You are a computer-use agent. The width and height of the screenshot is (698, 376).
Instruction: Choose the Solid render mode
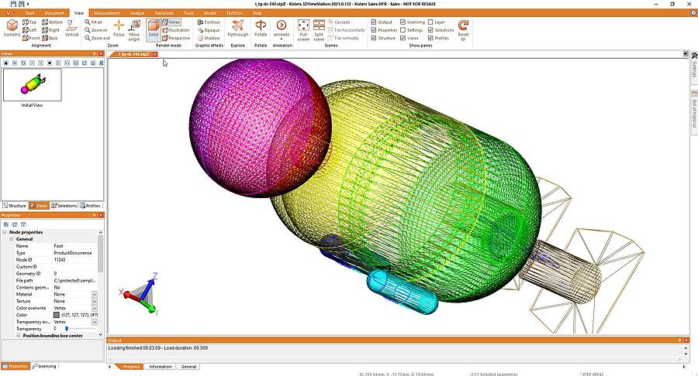(153, 29)
